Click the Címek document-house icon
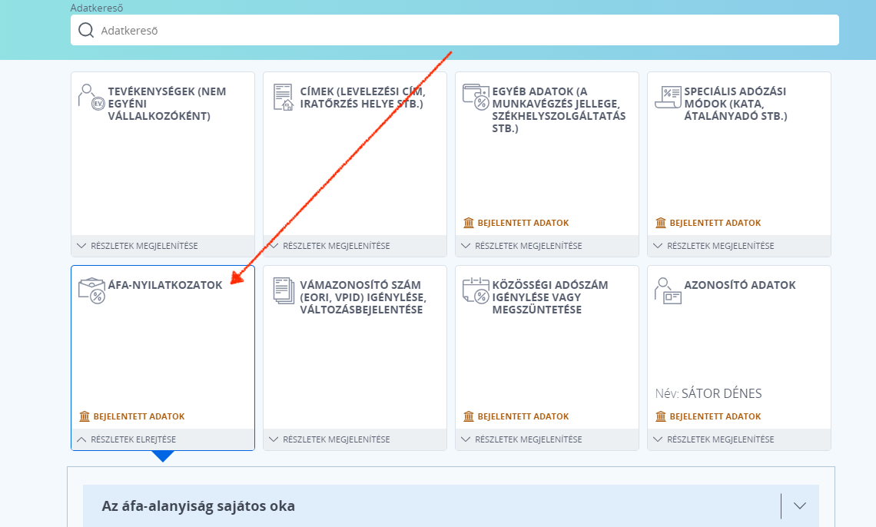876x527 pixels. pyautogui.click(x=284, y=97)
